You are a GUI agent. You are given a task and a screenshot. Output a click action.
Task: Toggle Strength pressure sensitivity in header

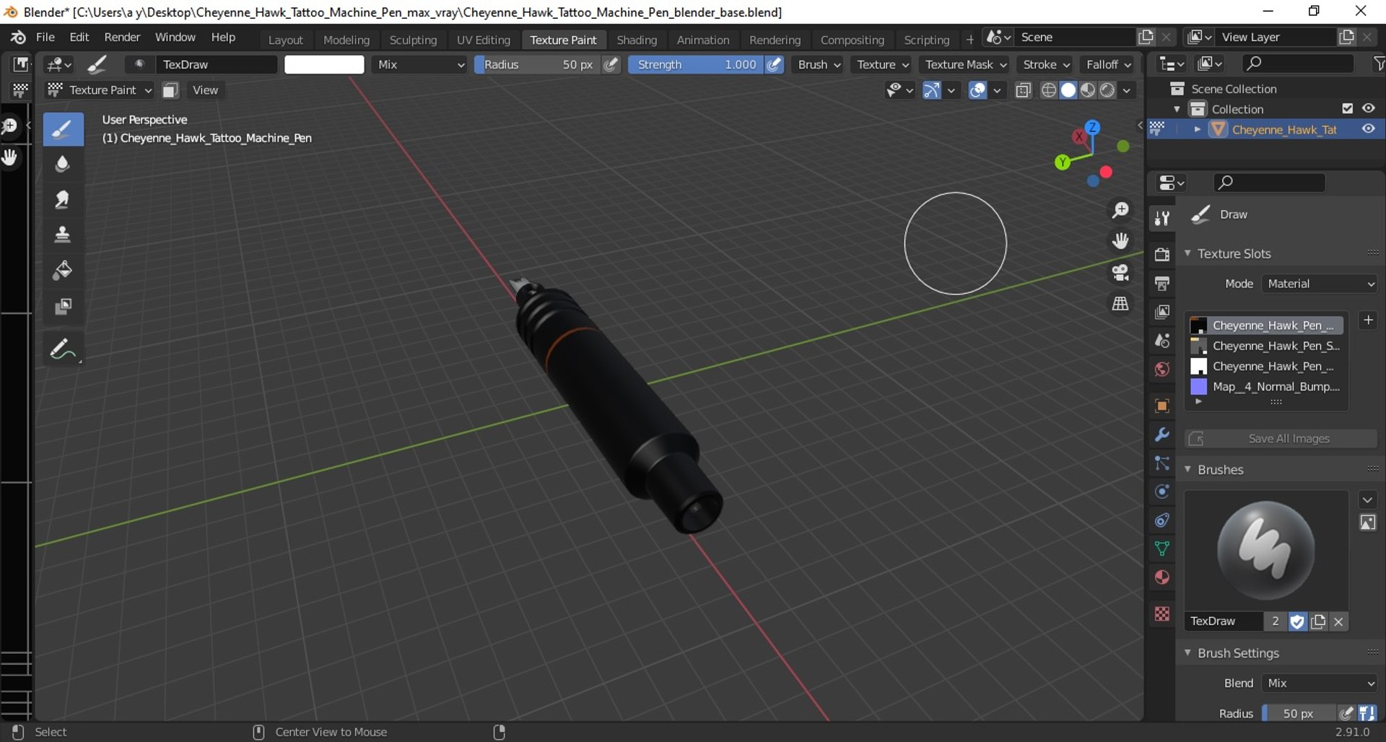tap(774, 64)
